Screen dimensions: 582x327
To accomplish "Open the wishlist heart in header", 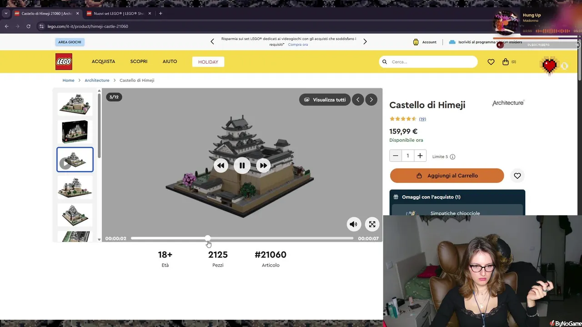I will [x=491, y=62].
